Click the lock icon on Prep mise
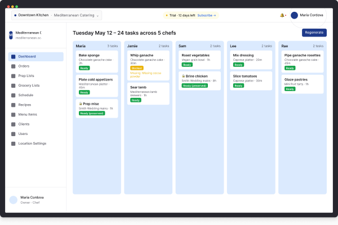The image size is (338, 225). [81, 103]
